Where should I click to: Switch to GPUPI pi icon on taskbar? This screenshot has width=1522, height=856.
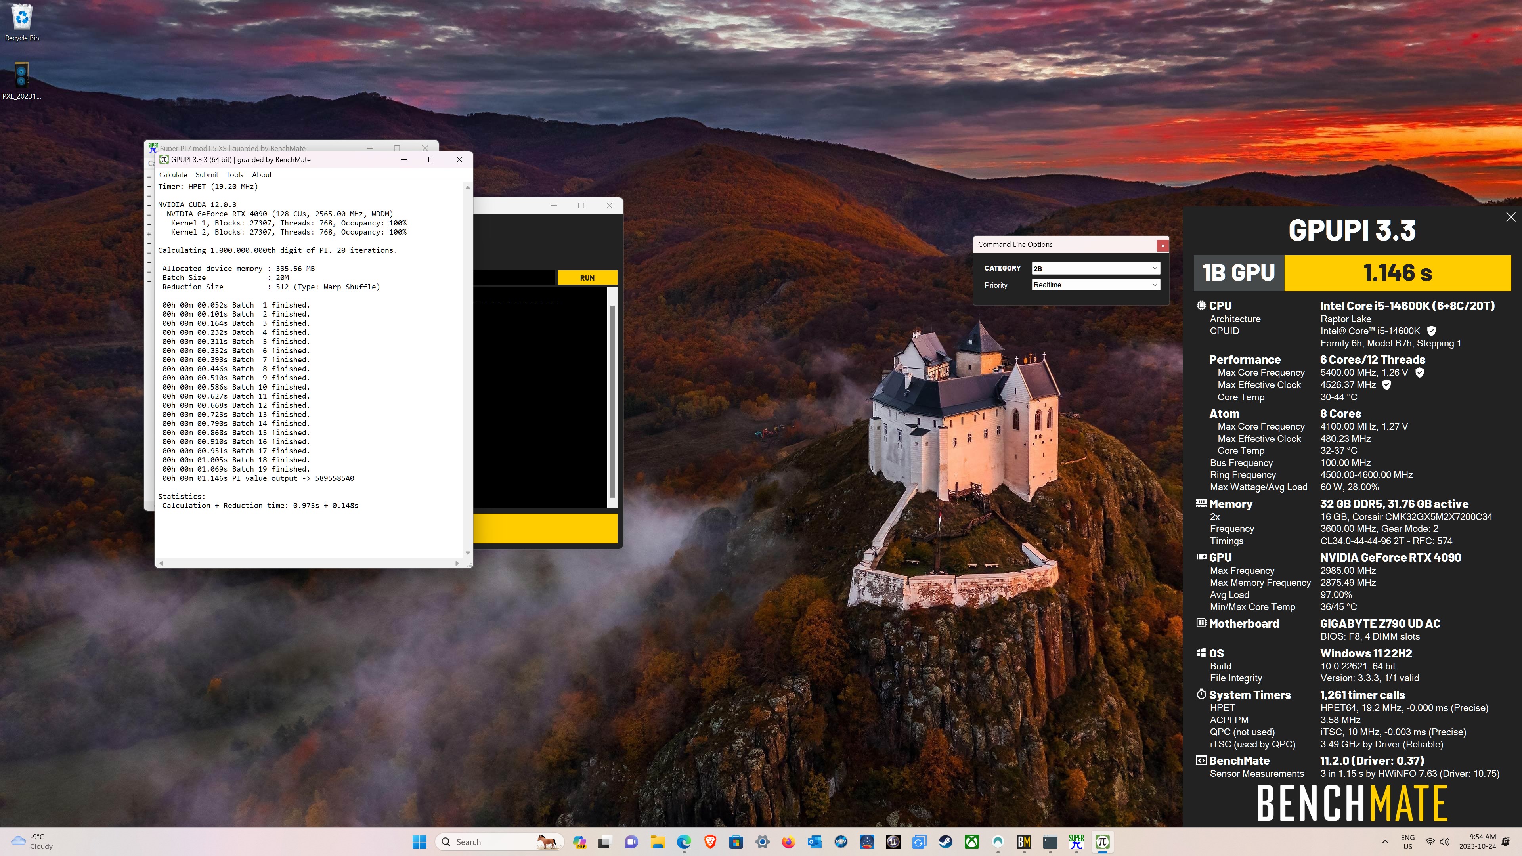pyautogui.click(x=1102, y=842)
